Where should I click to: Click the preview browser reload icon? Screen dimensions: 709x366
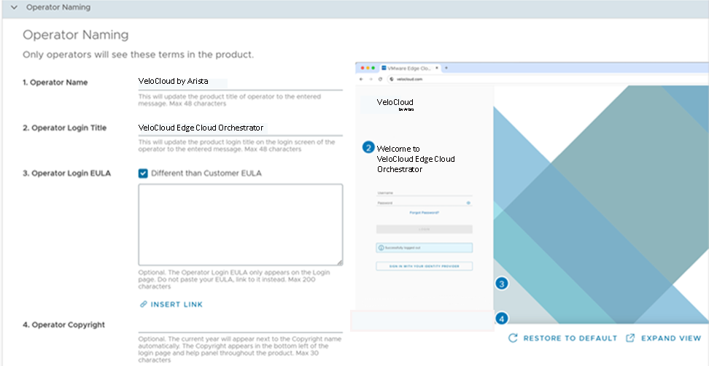click(x=380, y=79)
